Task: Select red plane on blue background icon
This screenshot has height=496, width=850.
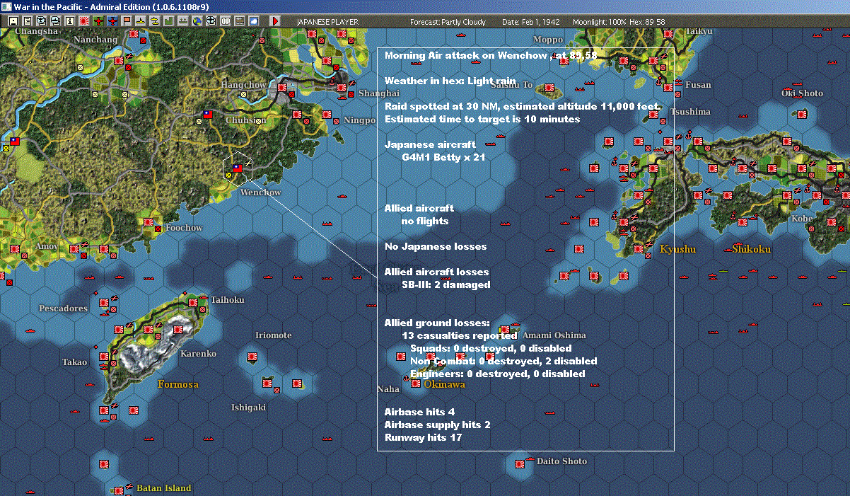Action: pyautogui.click(x=112, y=21)
